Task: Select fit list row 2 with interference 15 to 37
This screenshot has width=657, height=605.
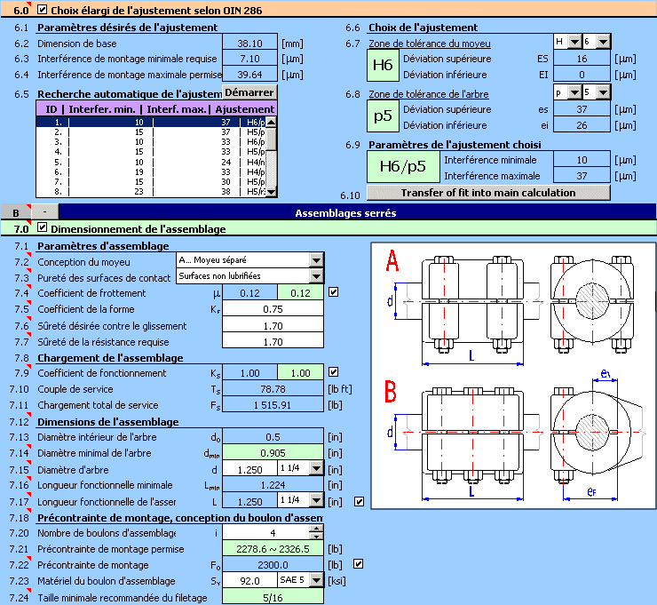Action: pyautogui.click(x=151, y=132)
